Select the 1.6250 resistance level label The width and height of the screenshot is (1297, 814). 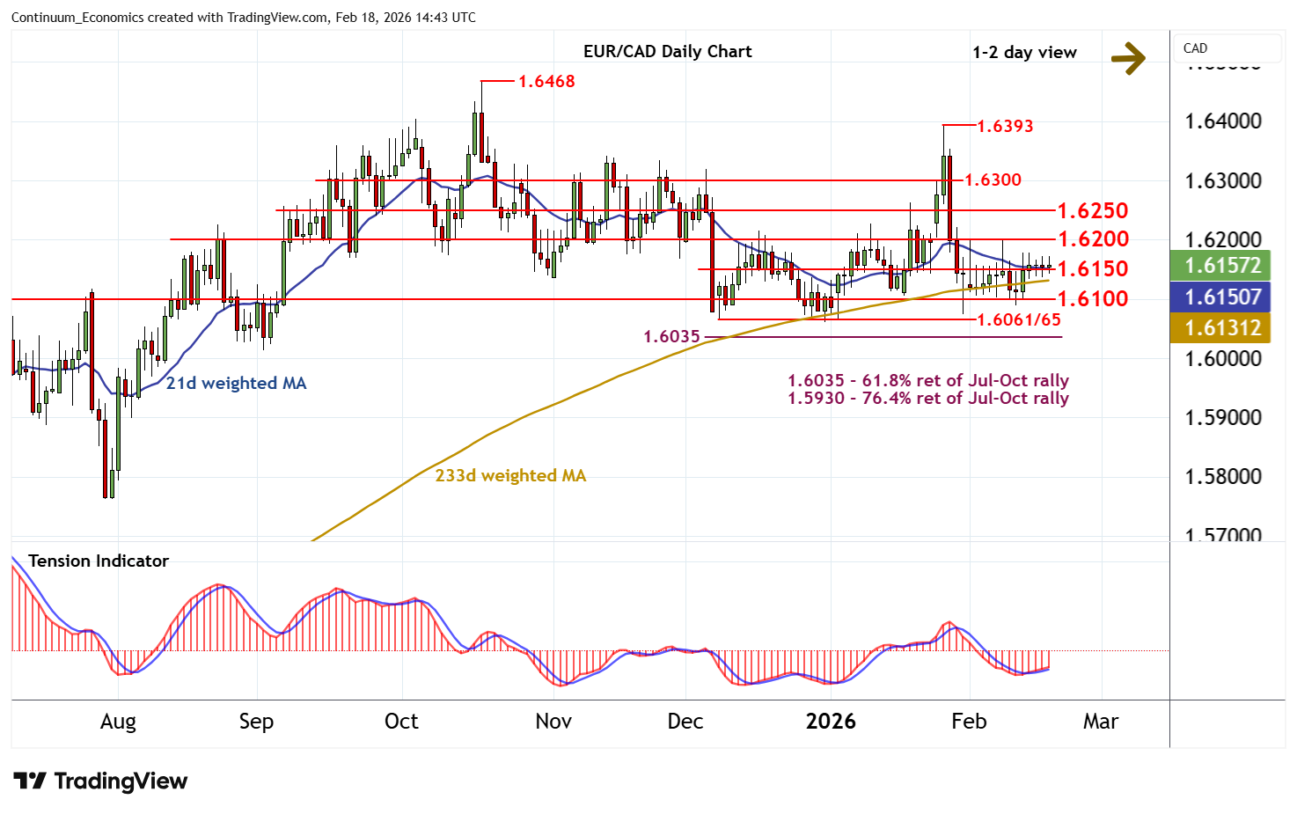click(1092, 210)
